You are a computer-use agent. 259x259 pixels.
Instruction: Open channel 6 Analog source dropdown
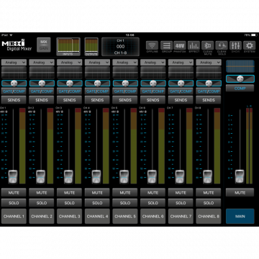tap(153, 63)
